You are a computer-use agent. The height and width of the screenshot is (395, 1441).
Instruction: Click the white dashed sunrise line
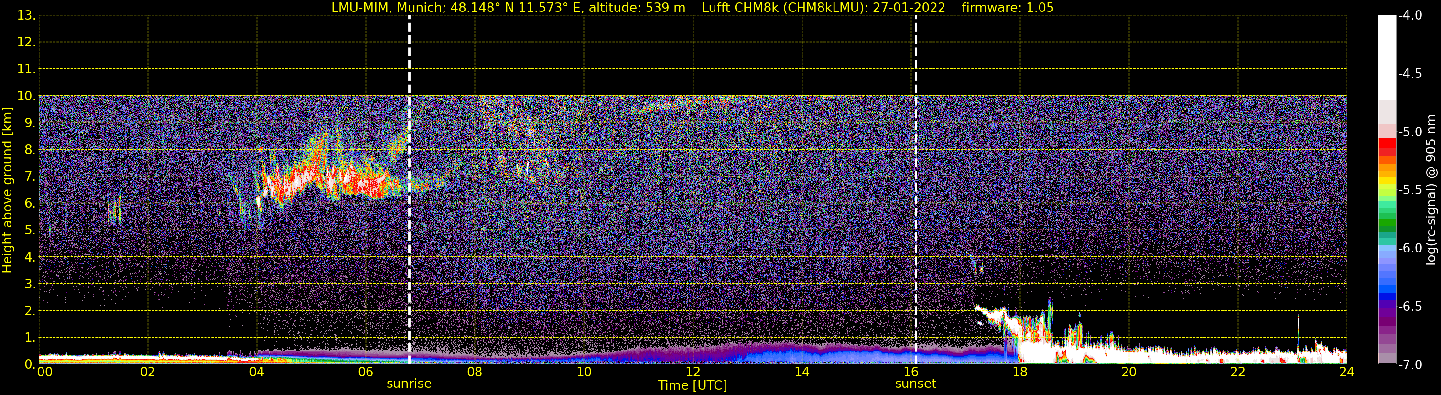point(410,190)
